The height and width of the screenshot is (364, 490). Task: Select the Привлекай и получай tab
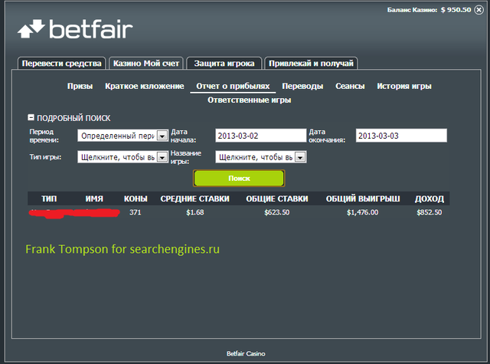coord(312,64)
